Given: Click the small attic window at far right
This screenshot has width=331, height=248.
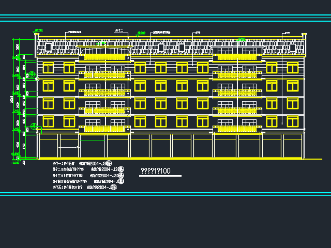Looking at the screenshot, I should coord(293,48).
